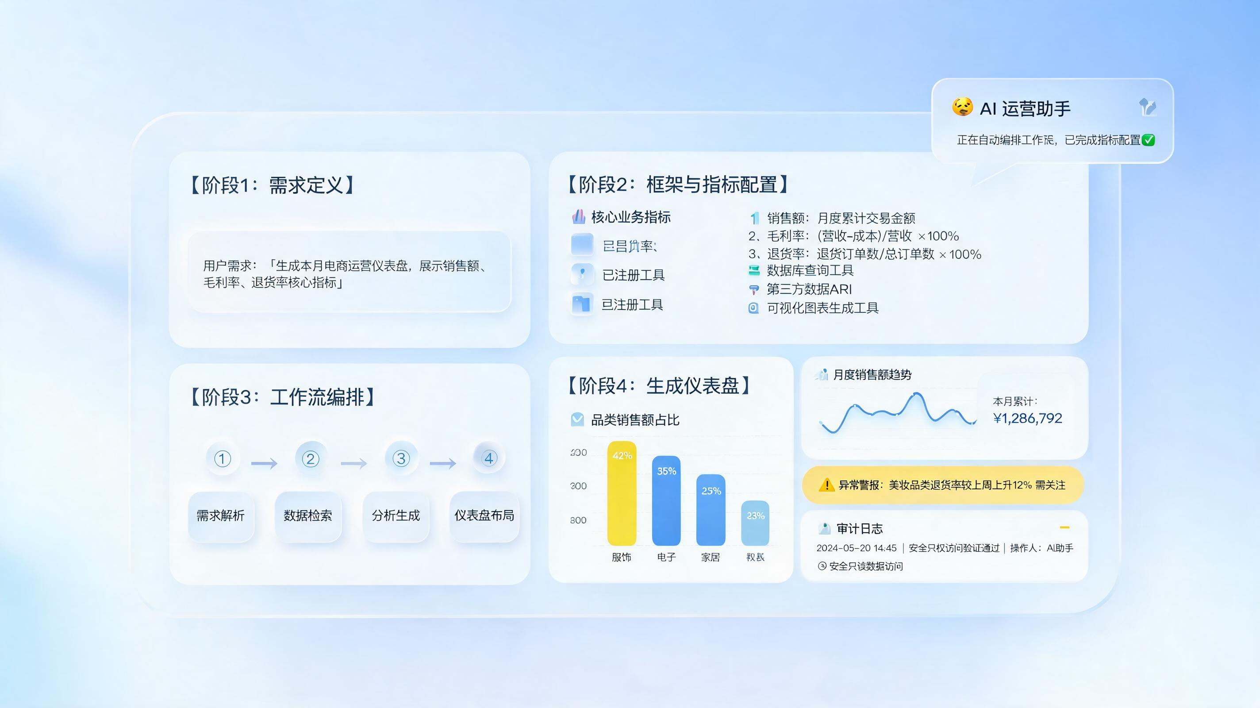
Task: Click the share arrow icon in AI assistant bubble
Action: (x=1148, y=107)
